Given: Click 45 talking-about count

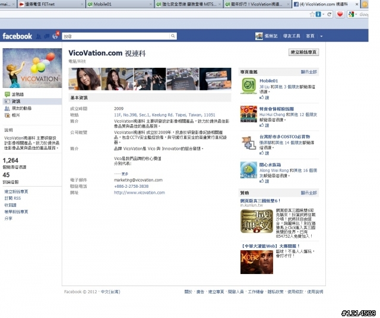Looking at the screenshot, I should (x=6, y=175).
